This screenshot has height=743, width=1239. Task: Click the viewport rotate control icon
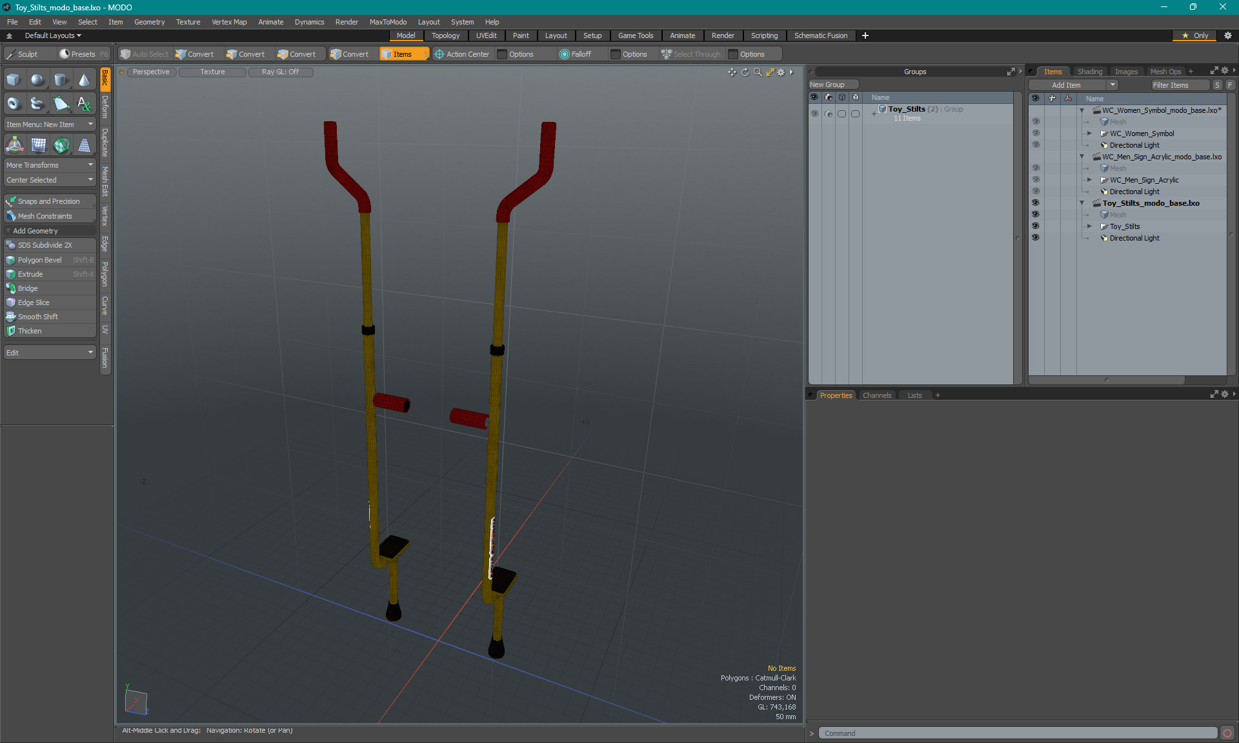click(745, 72)
